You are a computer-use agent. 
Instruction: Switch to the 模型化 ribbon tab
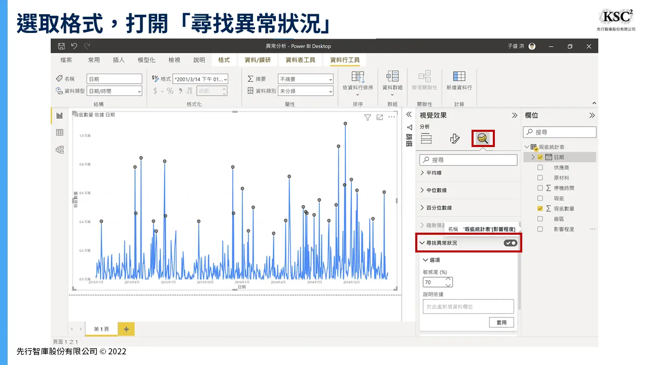[147, 60]
